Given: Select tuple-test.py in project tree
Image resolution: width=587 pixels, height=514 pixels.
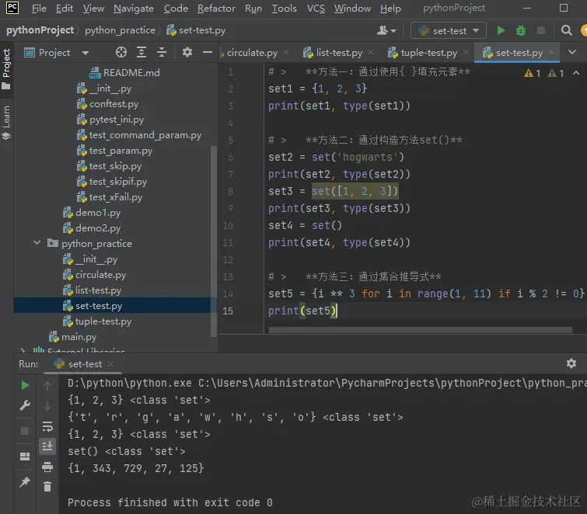Looking at the screenshot, I should pyautogui.click(x=97, y=321).
